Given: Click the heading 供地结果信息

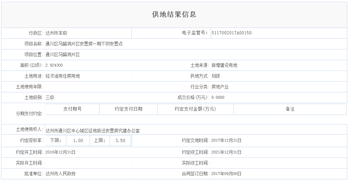Looking at the screenshot, I should click(x=174, y=14).
